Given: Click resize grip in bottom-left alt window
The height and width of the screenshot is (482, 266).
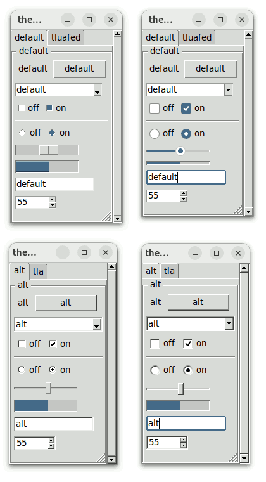Looking at the screenshot, I should (x=101, y=458).
